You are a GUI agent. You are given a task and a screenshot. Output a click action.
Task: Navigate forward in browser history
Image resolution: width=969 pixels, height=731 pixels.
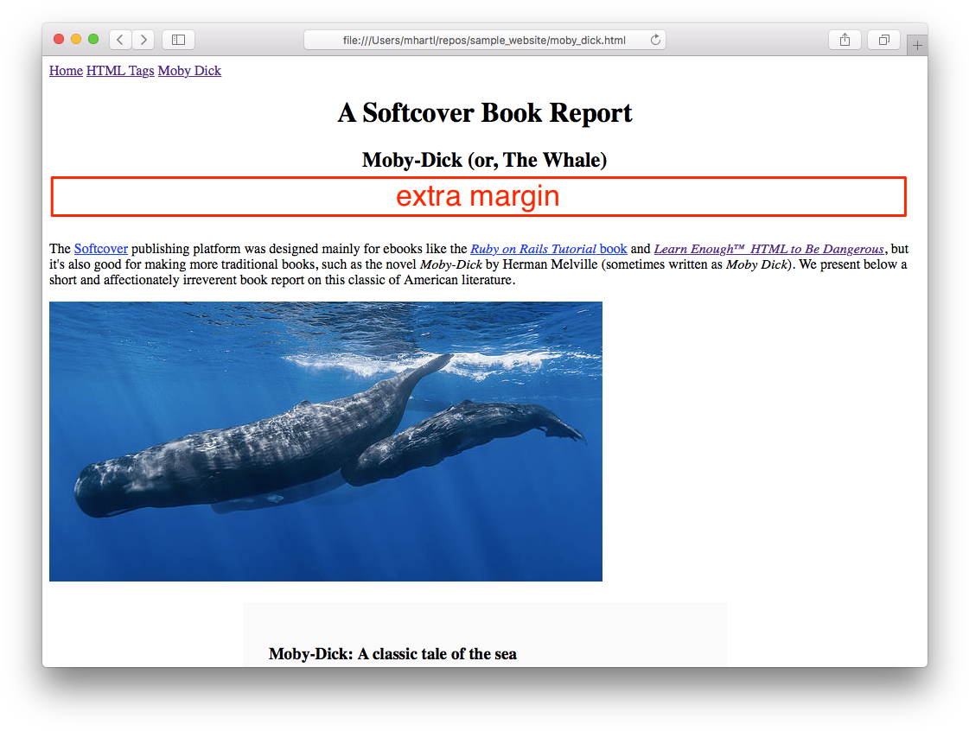point(143,39)
